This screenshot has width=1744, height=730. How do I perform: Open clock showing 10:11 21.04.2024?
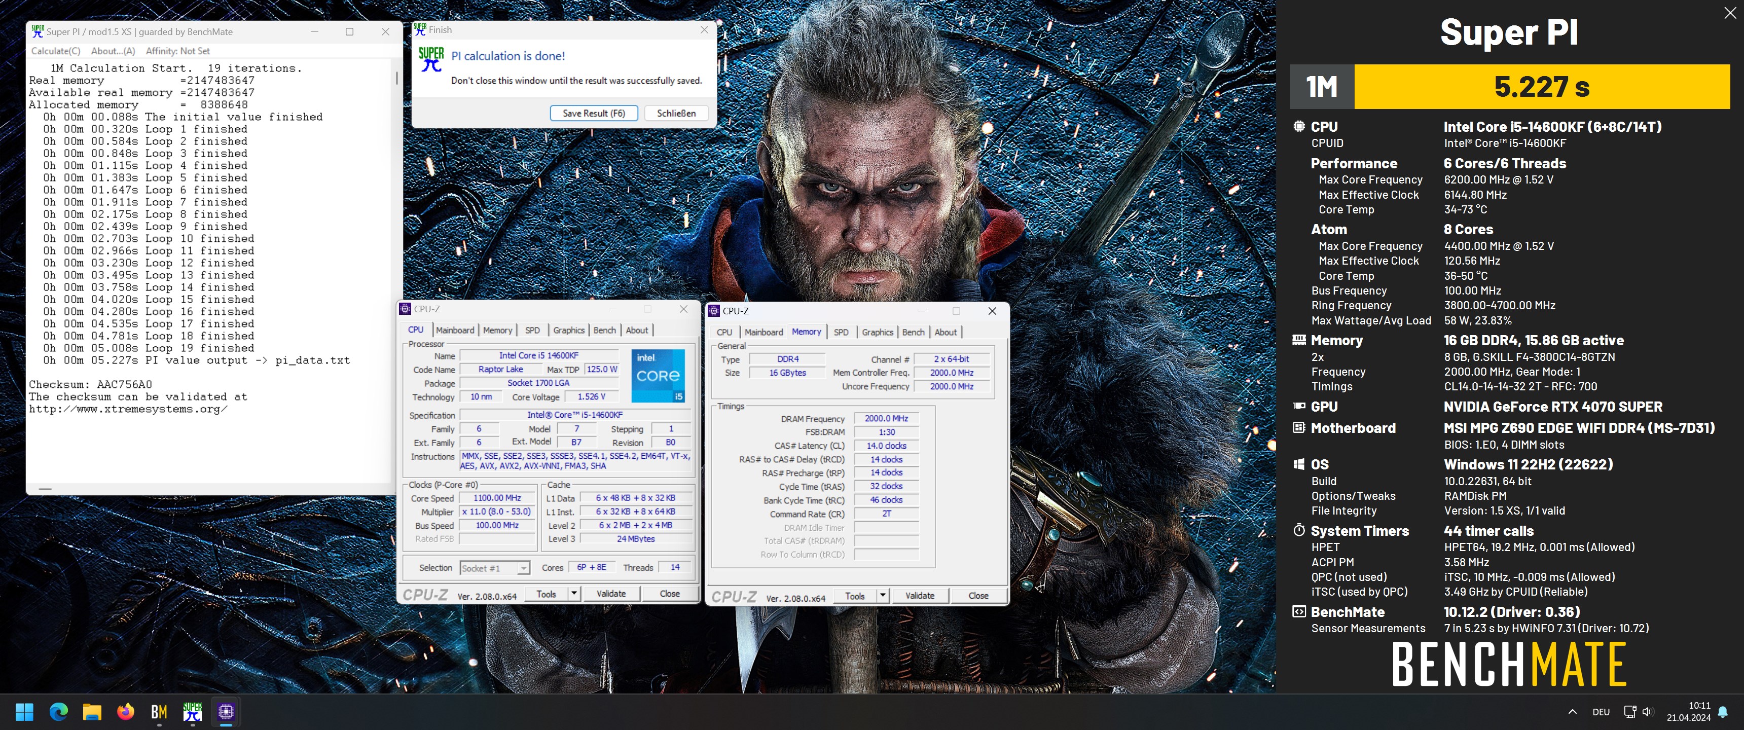(1688, 712)
